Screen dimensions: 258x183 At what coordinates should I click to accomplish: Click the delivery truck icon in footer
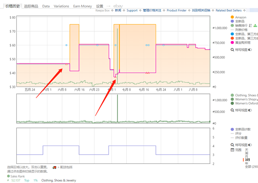54,167
